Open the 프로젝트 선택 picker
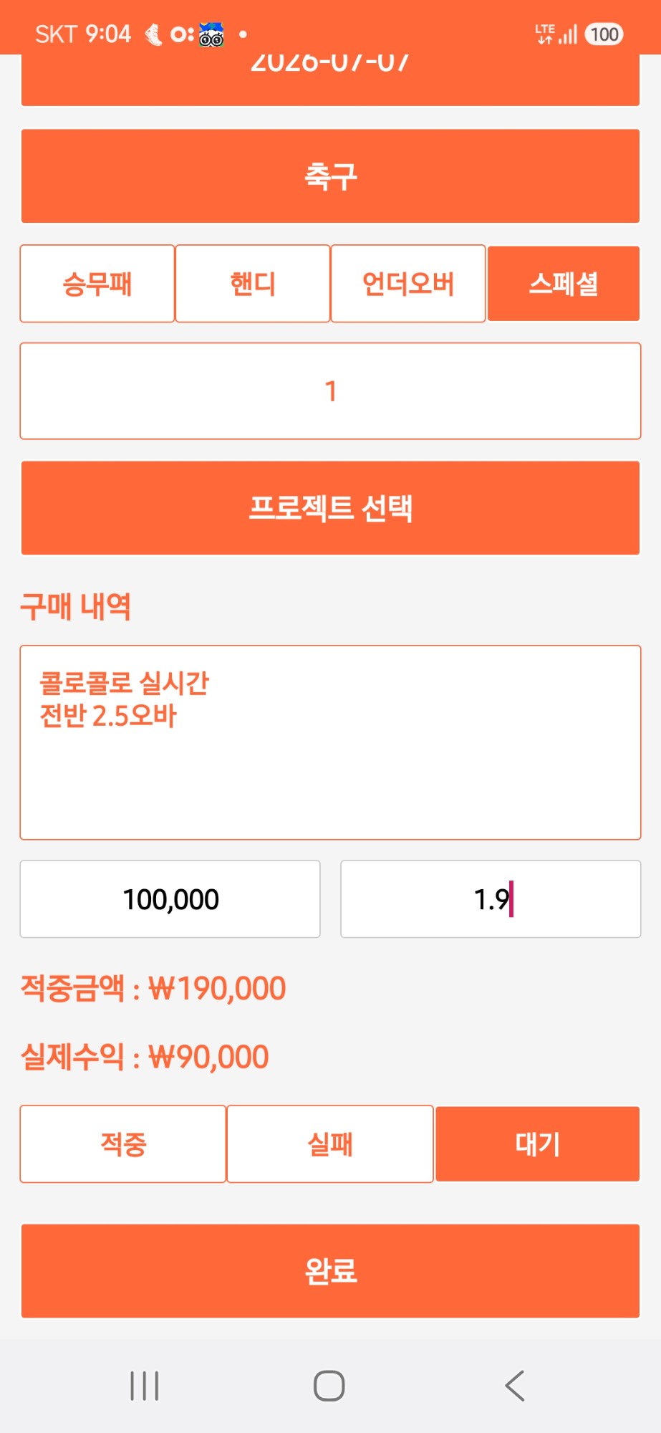The width and height of the screenshot is (661, 1433). 330,507
